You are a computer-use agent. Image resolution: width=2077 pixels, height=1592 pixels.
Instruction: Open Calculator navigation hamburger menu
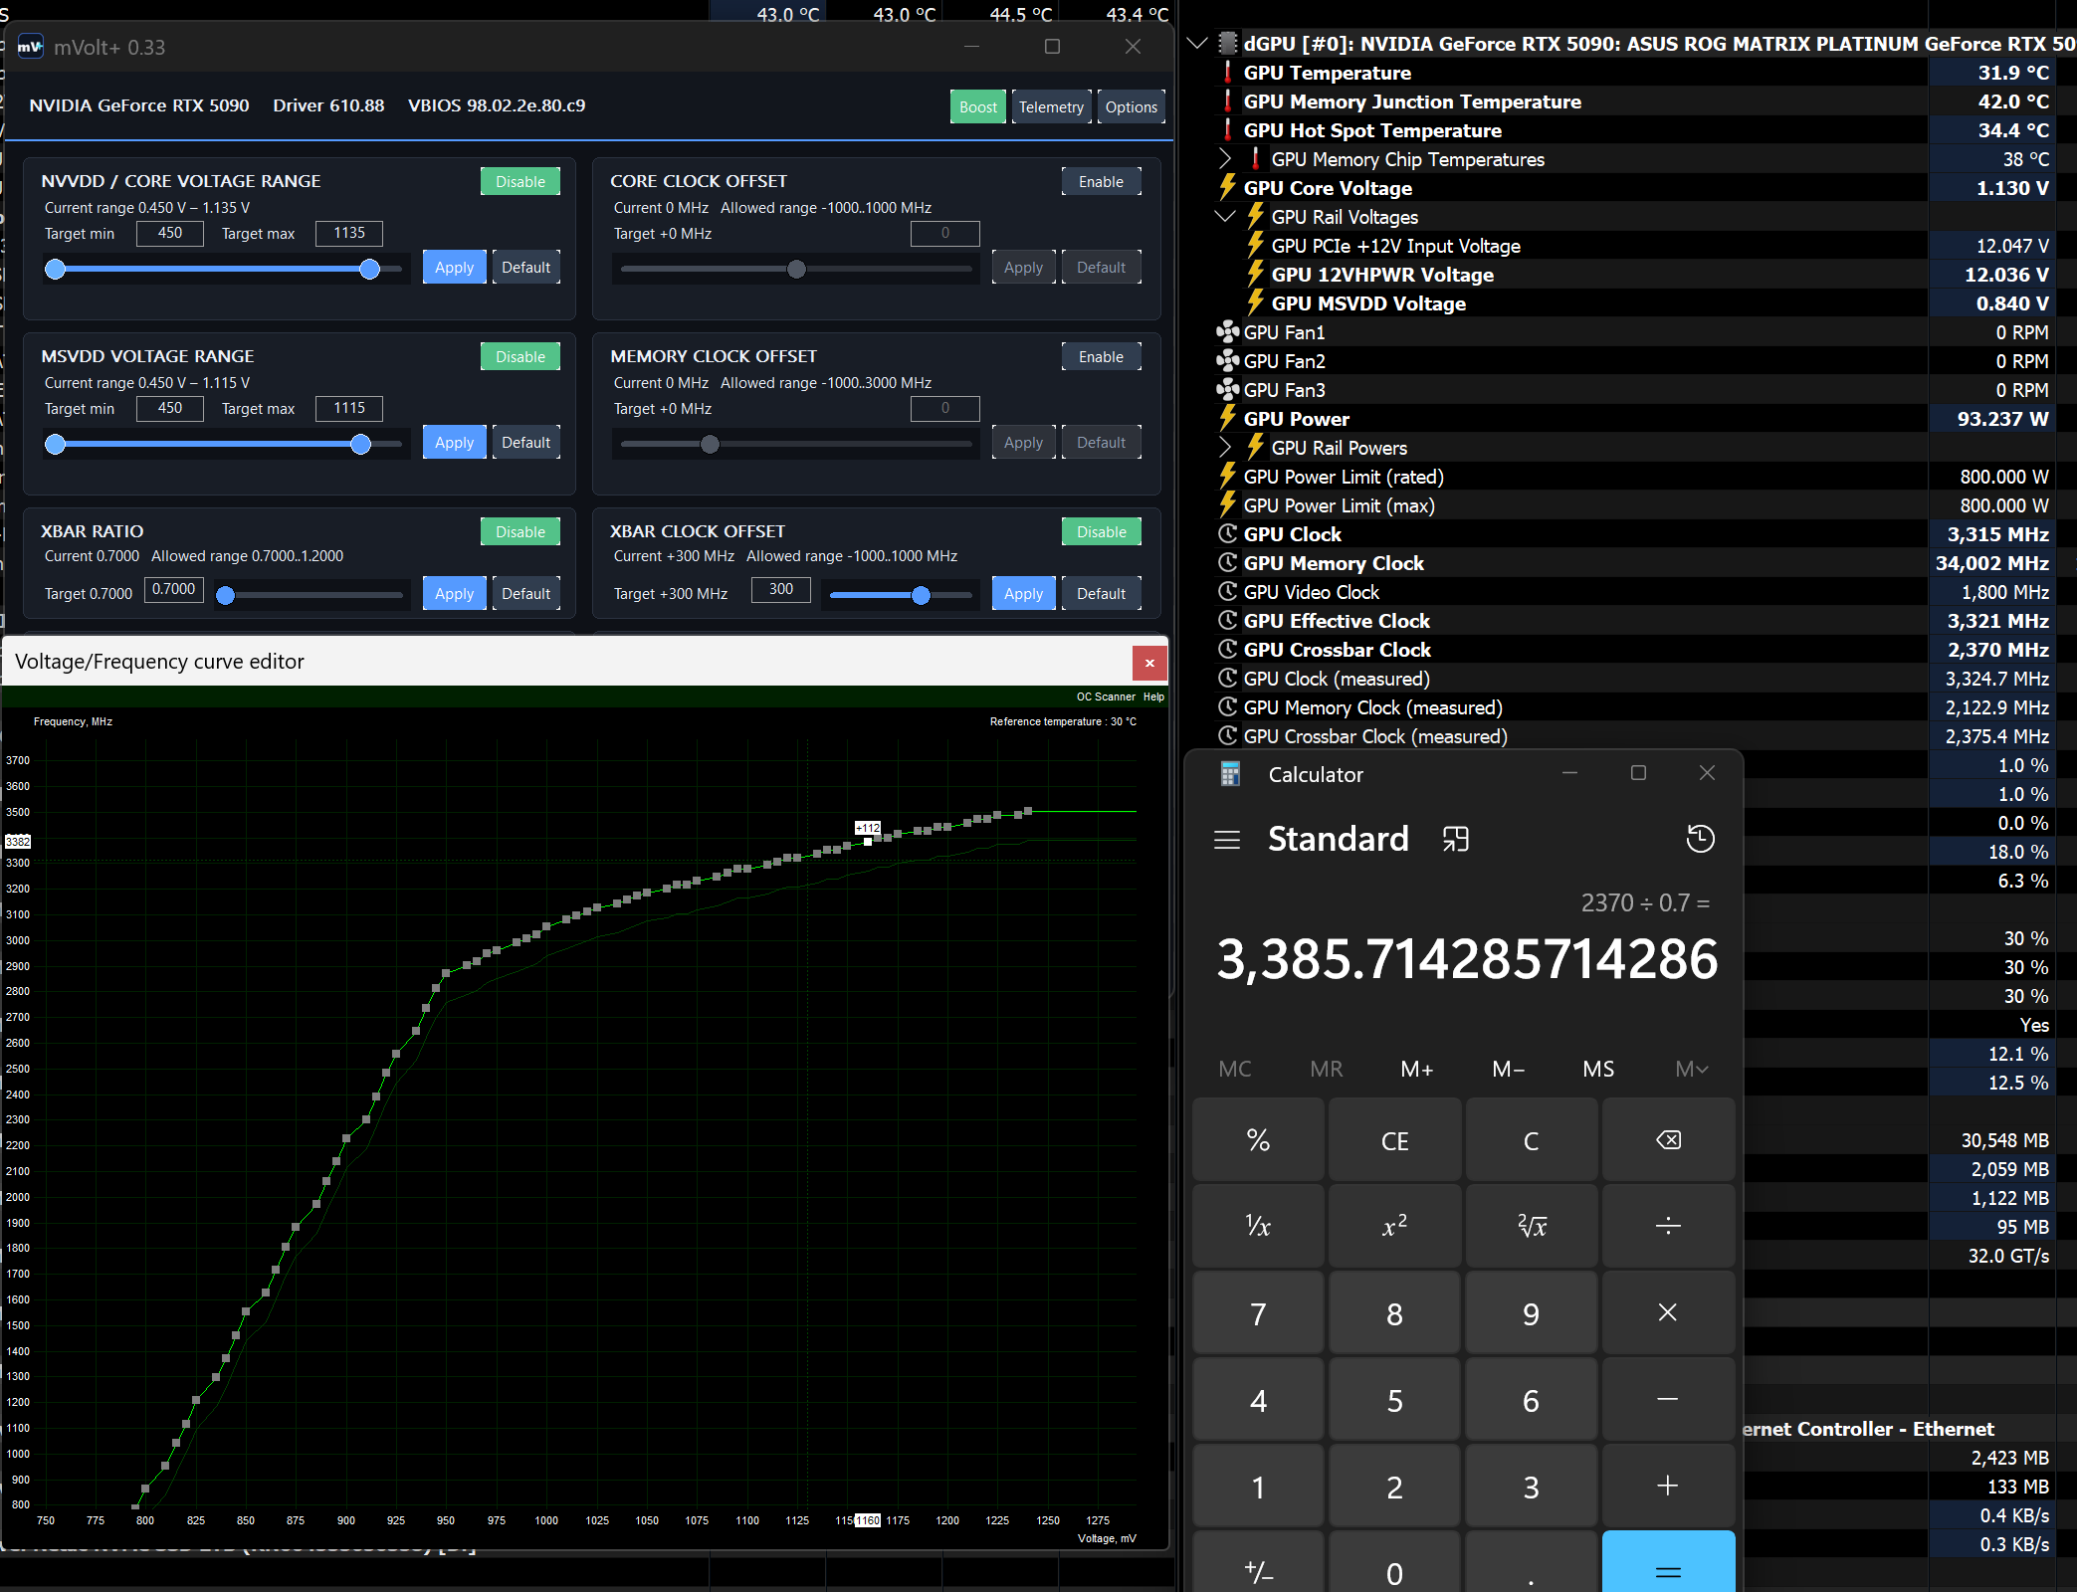(x=1227, y=840)
